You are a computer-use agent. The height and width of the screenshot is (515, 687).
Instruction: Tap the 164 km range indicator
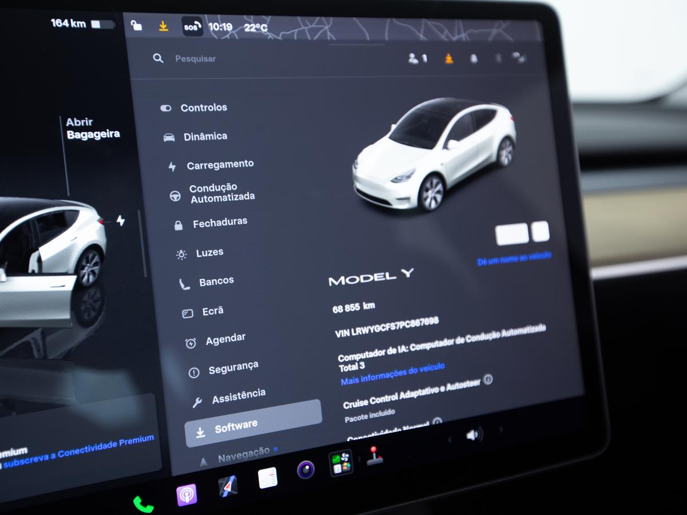pos(68,23)
